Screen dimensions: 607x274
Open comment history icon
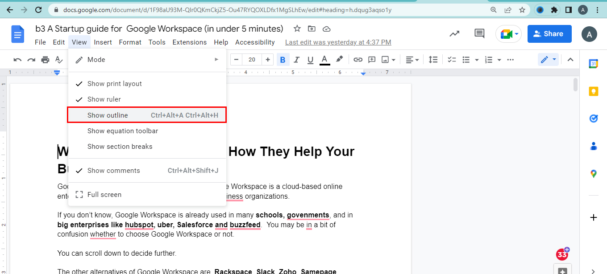click(x=479, y=33)
